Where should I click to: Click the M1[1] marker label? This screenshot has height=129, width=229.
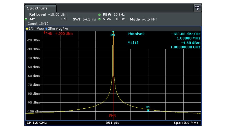pyautogui.click(x=133, y=43)
